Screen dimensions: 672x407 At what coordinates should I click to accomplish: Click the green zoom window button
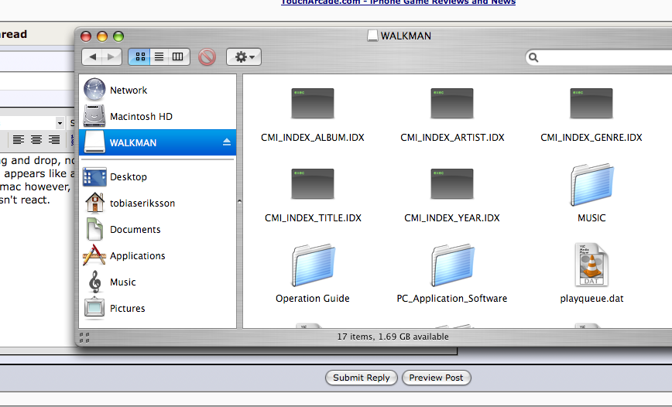click(x=118, y=36)
